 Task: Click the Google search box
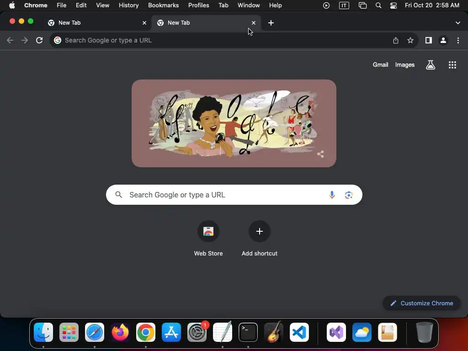tap(234, 195)
